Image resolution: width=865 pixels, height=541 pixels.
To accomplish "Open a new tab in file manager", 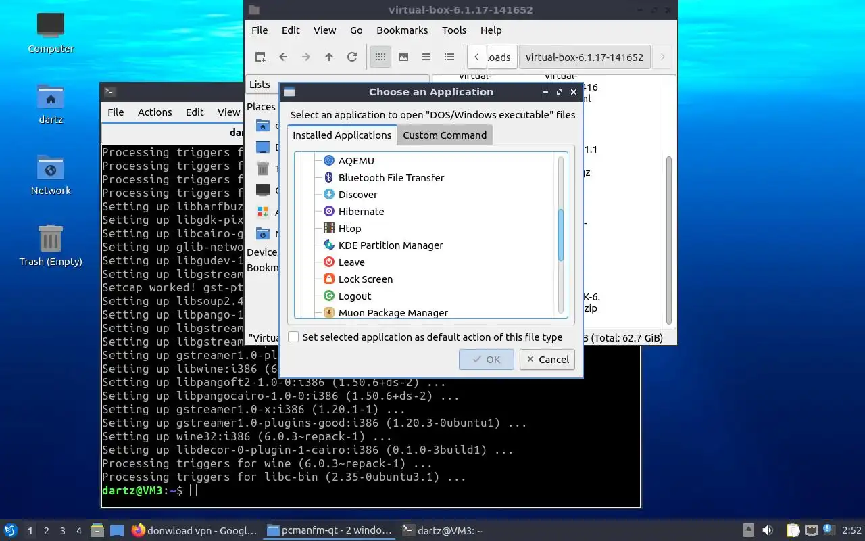I will pyautogui.click(x=260, y=57).
